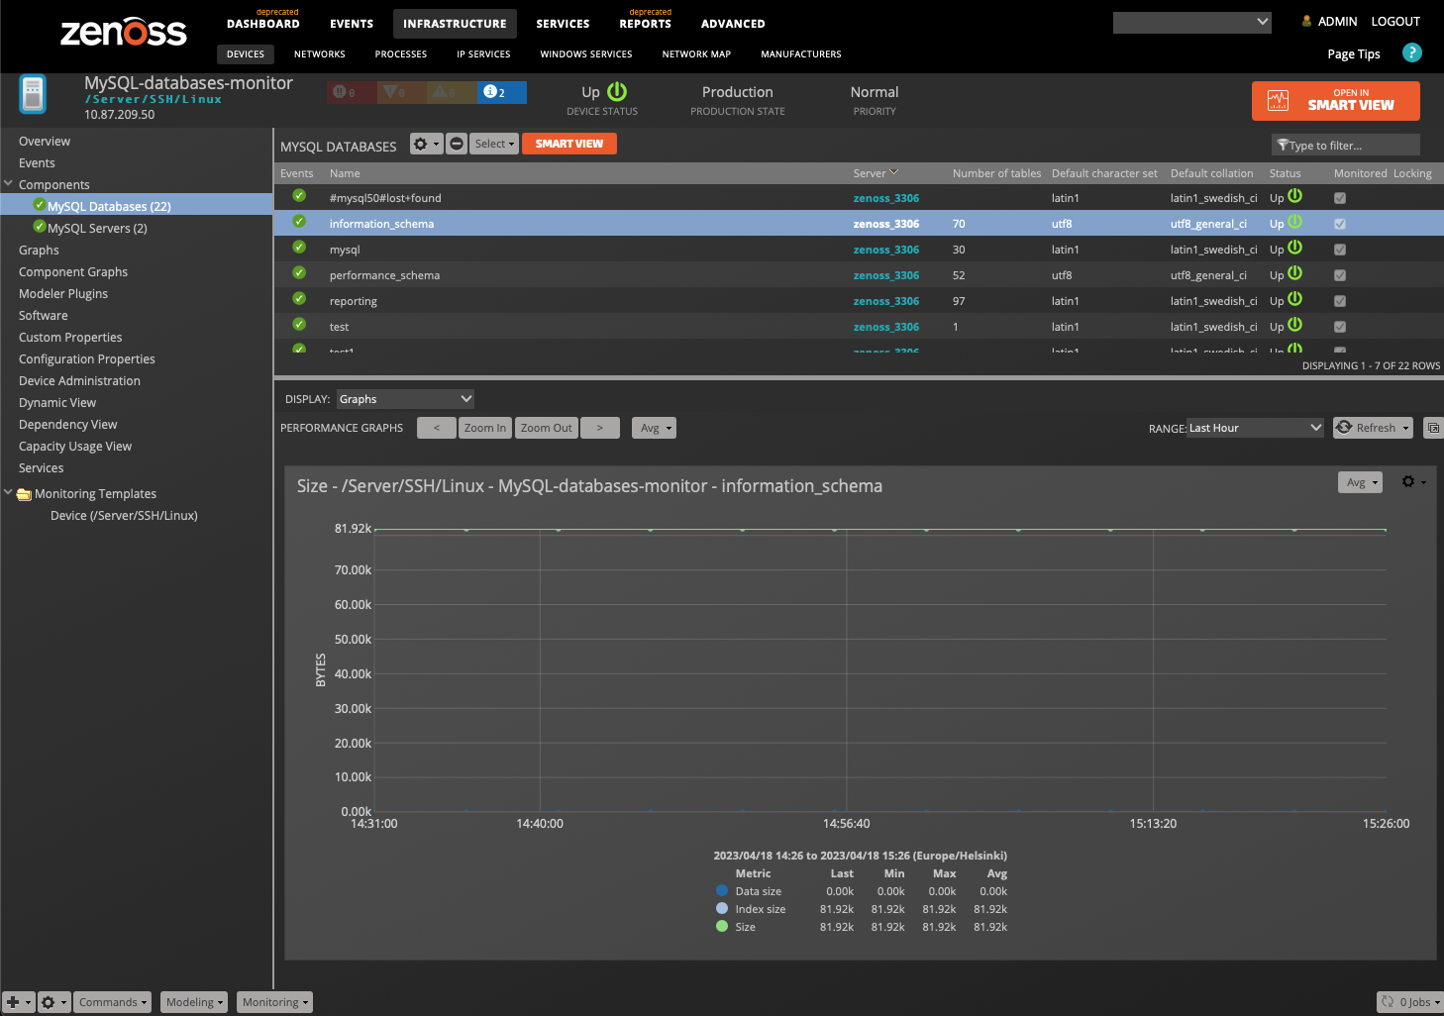
Task: Click the Zoom In button
Action: point(485,428)
